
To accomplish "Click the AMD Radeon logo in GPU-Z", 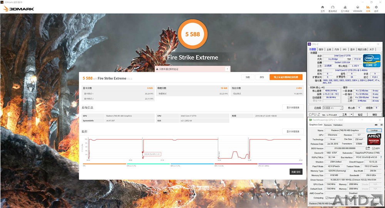I will coord(374,139).
